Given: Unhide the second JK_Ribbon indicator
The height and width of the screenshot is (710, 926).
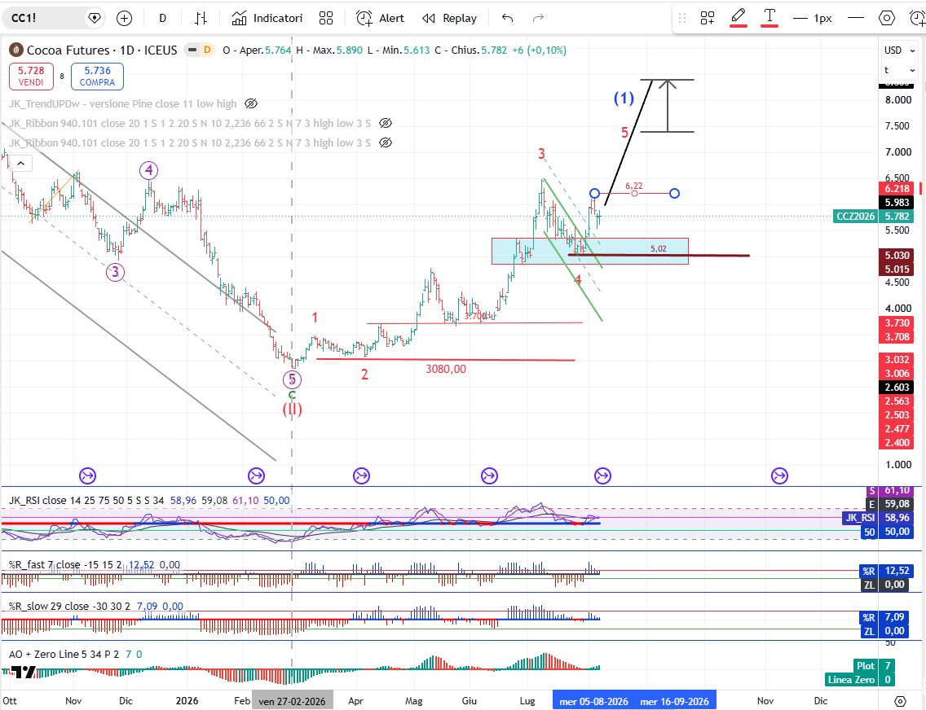Looking at the screenshot, I should point(386,142).
